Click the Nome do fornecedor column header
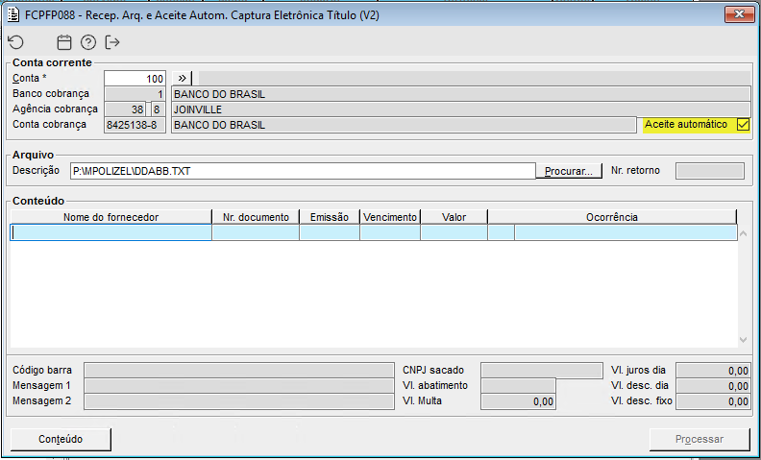 [110, 217]
